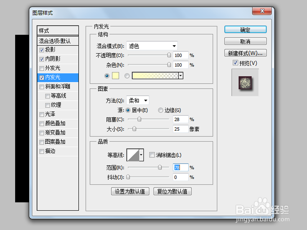
Task: Click the 确定 button
Action: (x=245, y=30)
